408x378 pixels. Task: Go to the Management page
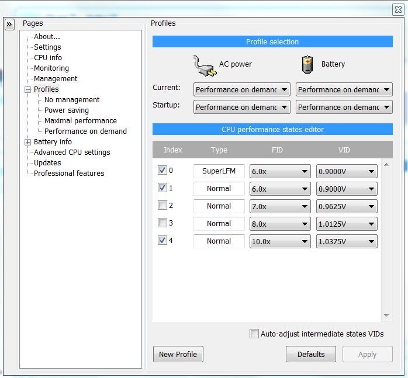tap(56, 78)
